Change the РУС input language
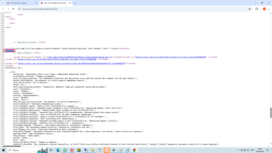This screenshot has height=153, width=272. (x=253, y=150)
